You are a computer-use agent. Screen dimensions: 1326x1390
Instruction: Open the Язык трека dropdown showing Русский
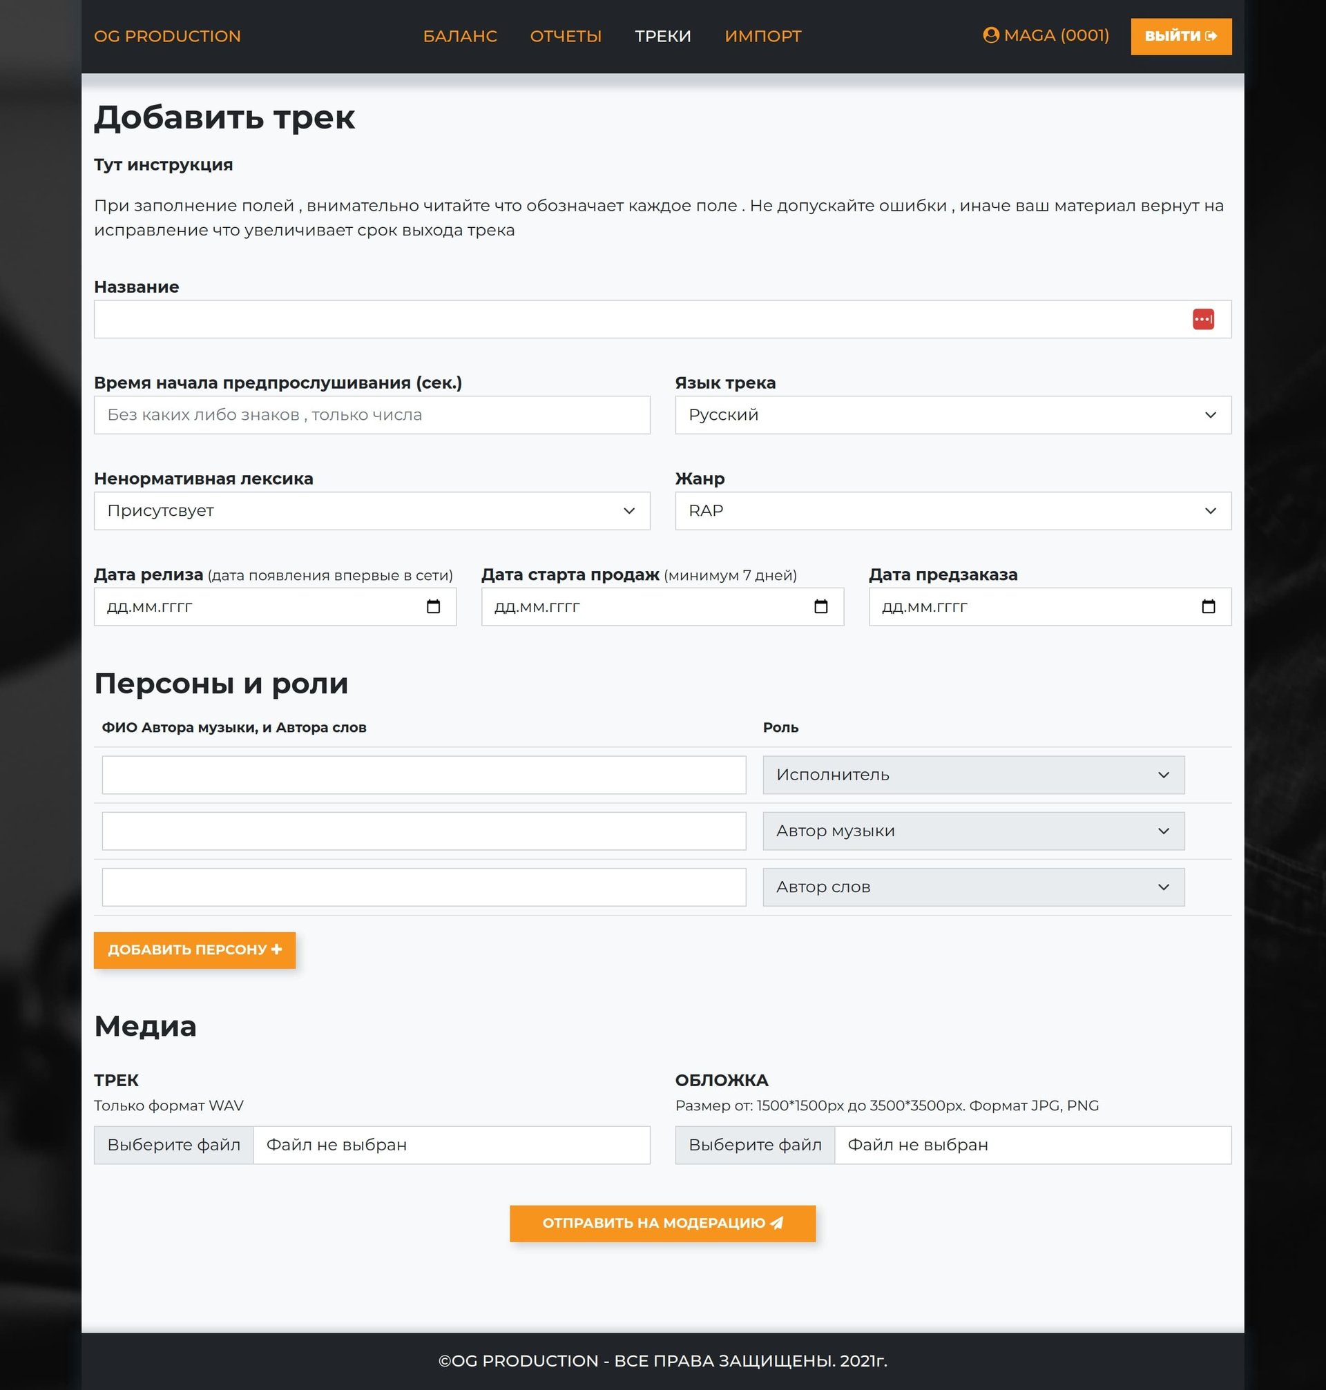pyautogui.click(x=953, y=415)
